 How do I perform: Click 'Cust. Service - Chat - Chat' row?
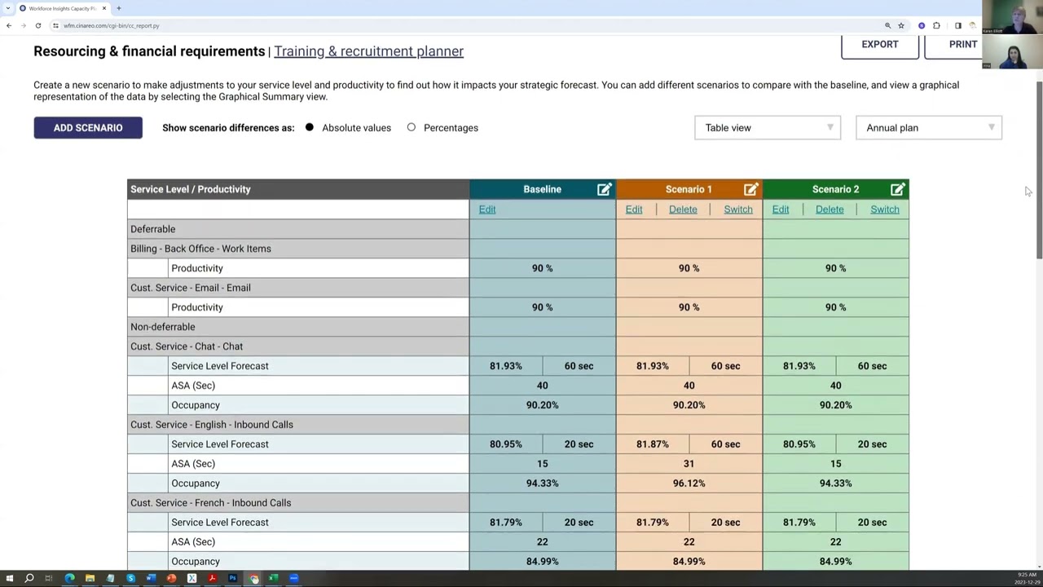tap(298, 346)
